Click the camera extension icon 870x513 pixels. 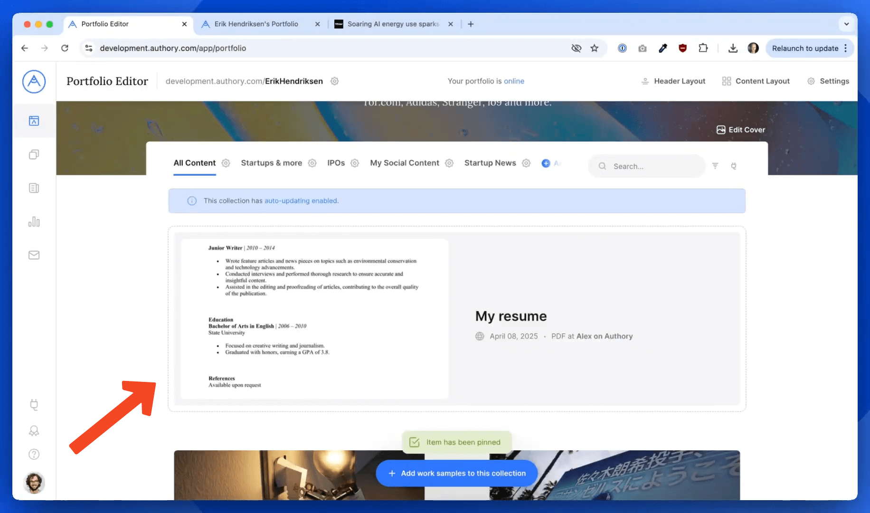pyautogui.click(x=642, y=48)
